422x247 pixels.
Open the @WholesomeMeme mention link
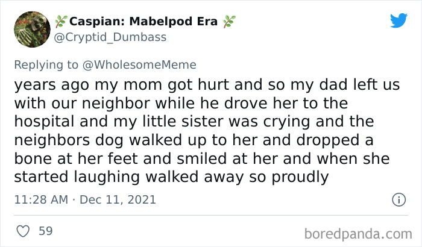point(139,65)
